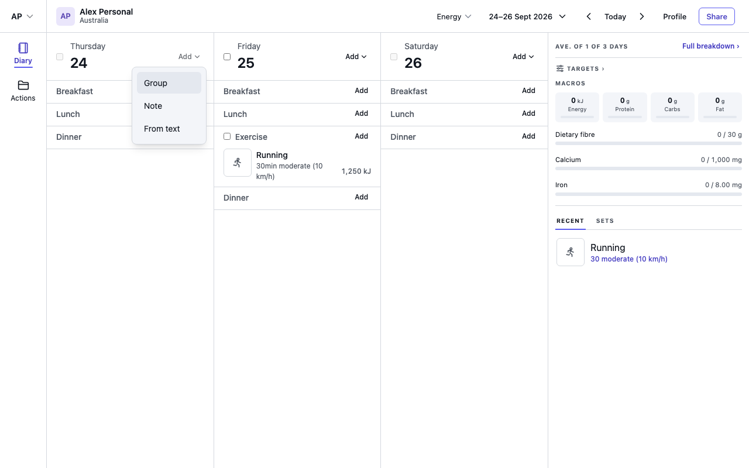Screen dimensions: 749x468
Task: Open the Full breakdown link
Action: (x=711, y=46)
